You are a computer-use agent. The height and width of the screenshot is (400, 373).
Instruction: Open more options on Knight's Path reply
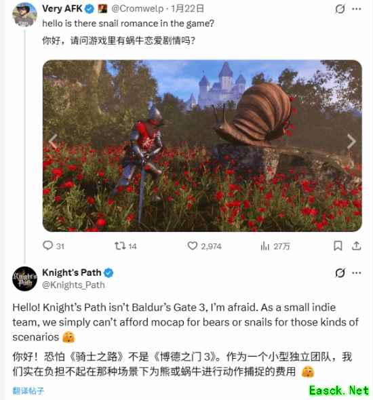[357, 273]
